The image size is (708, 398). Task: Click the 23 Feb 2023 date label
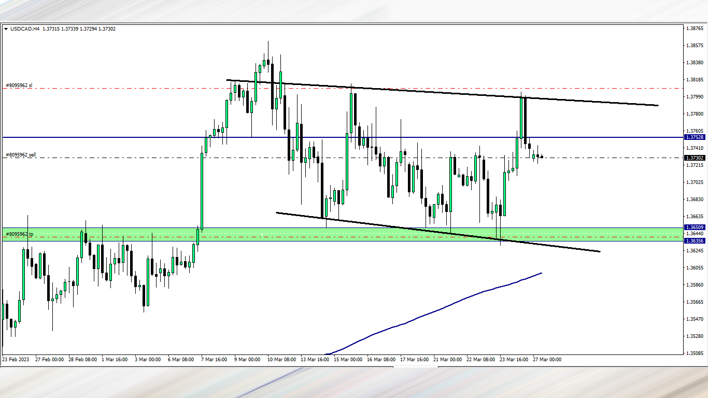click(x=16, y=359)
